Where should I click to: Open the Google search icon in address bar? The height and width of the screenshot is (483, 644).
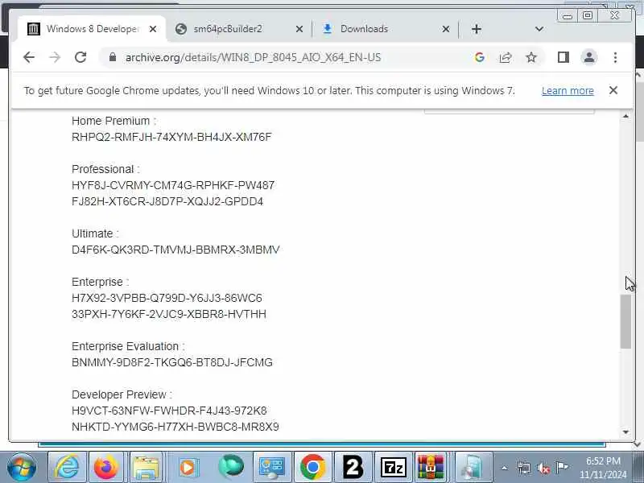(479, 57)
